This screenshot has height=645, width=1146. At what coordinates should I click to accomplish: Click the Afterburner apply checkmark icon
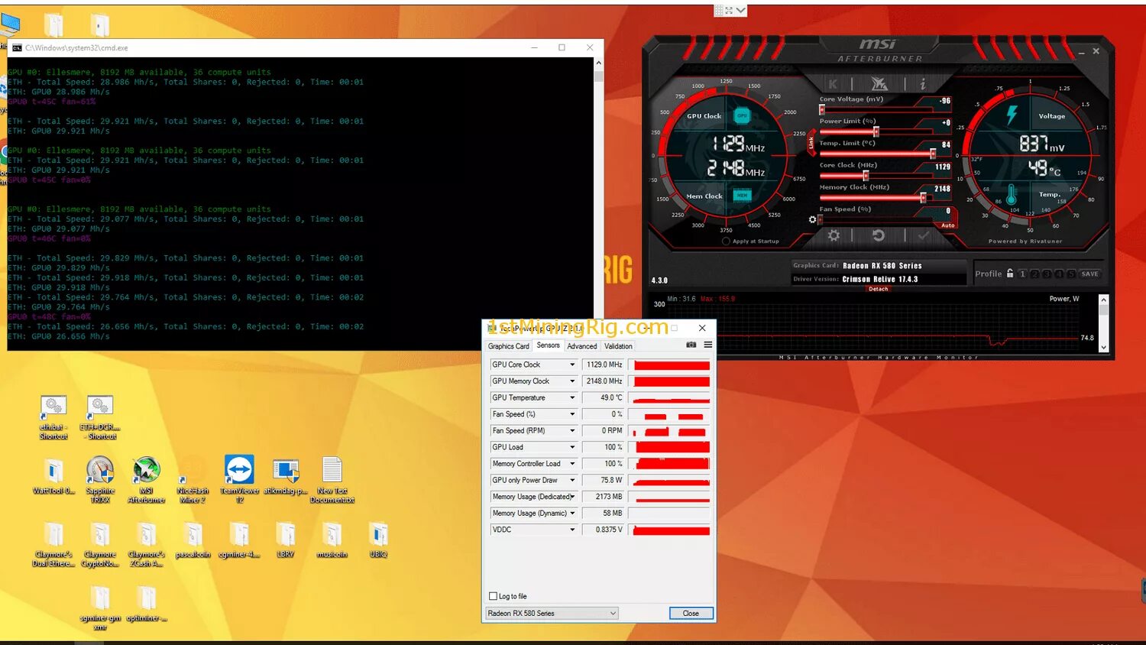924,235
